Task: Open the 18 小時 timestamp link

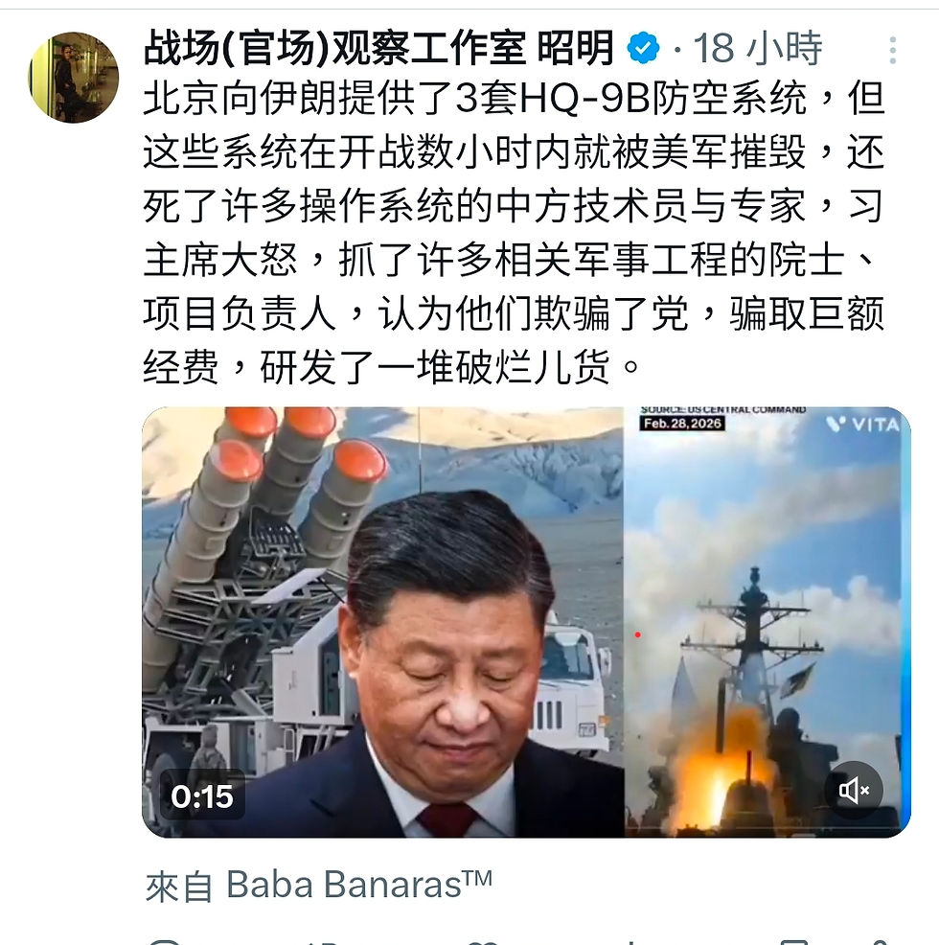Action: coord(758,48)
